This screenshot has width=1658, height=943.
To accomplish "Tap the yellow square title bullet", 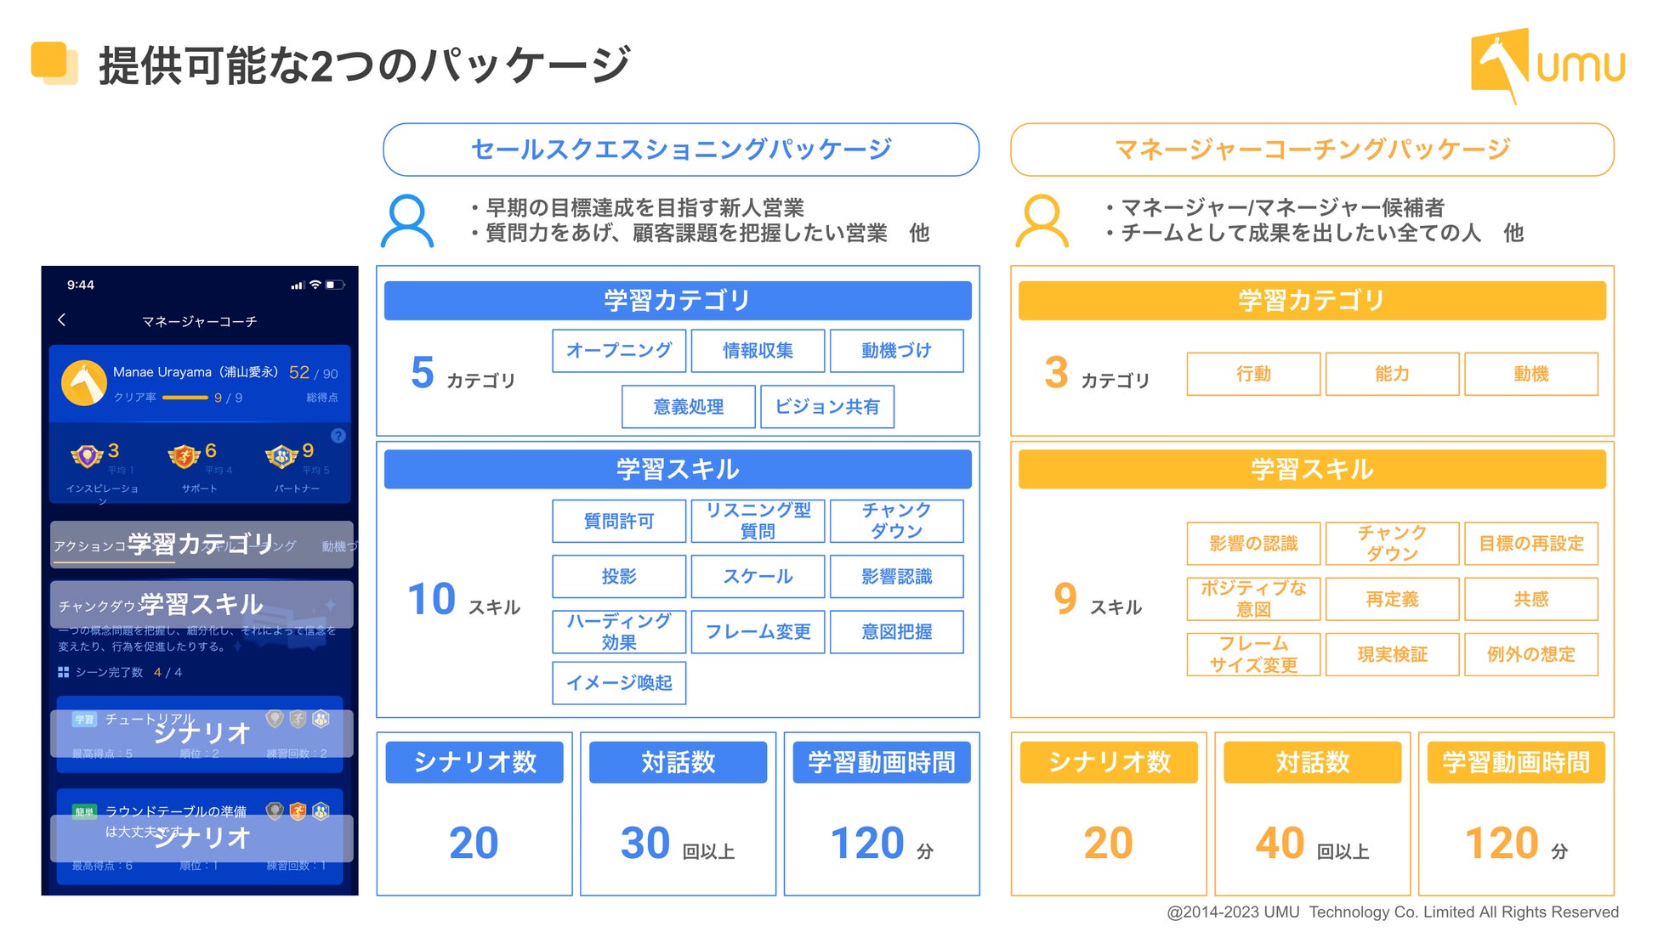I will coord(54,63).
